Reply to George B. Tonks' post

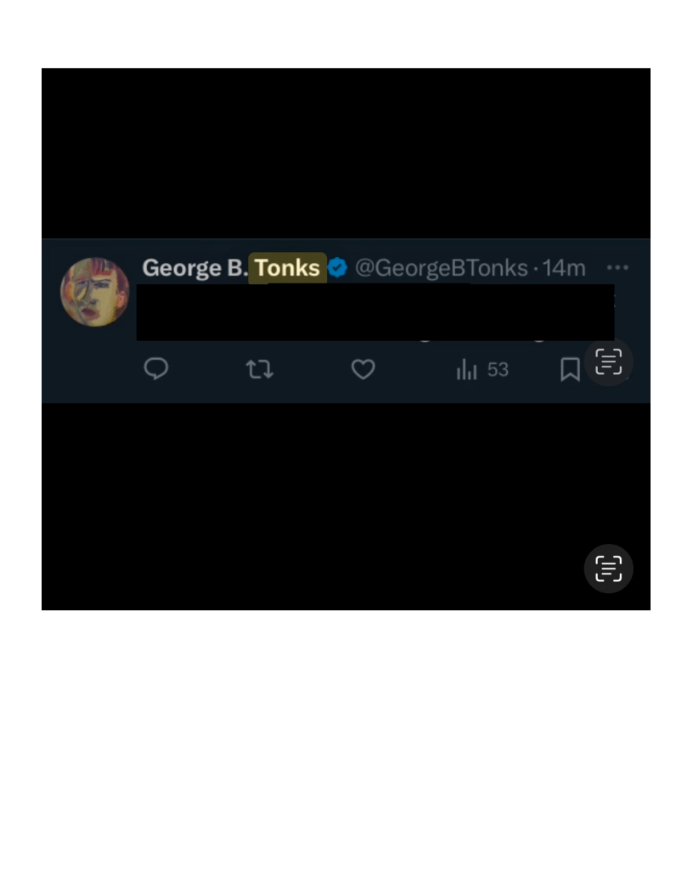[x=156, y=369]
